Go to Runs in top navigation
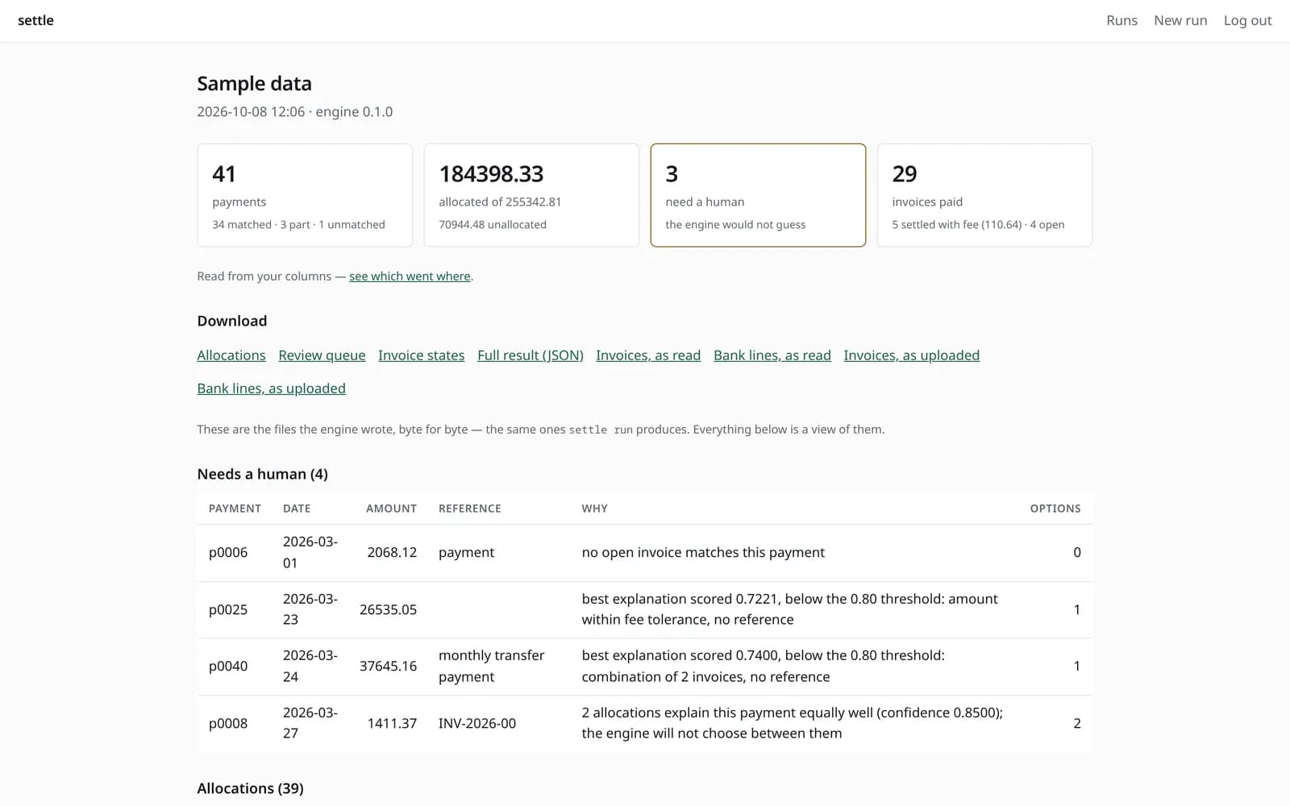Image resolution: width=1290 pixels, height=806 pixels. tap(1121, 21)
